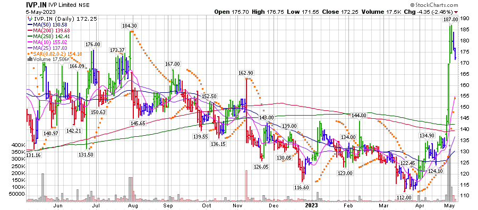The height and width of the screenshot is (210, 478).
Task: Click the 400K volume axis label
Action: pyautogui.click(x=19, y=145)
